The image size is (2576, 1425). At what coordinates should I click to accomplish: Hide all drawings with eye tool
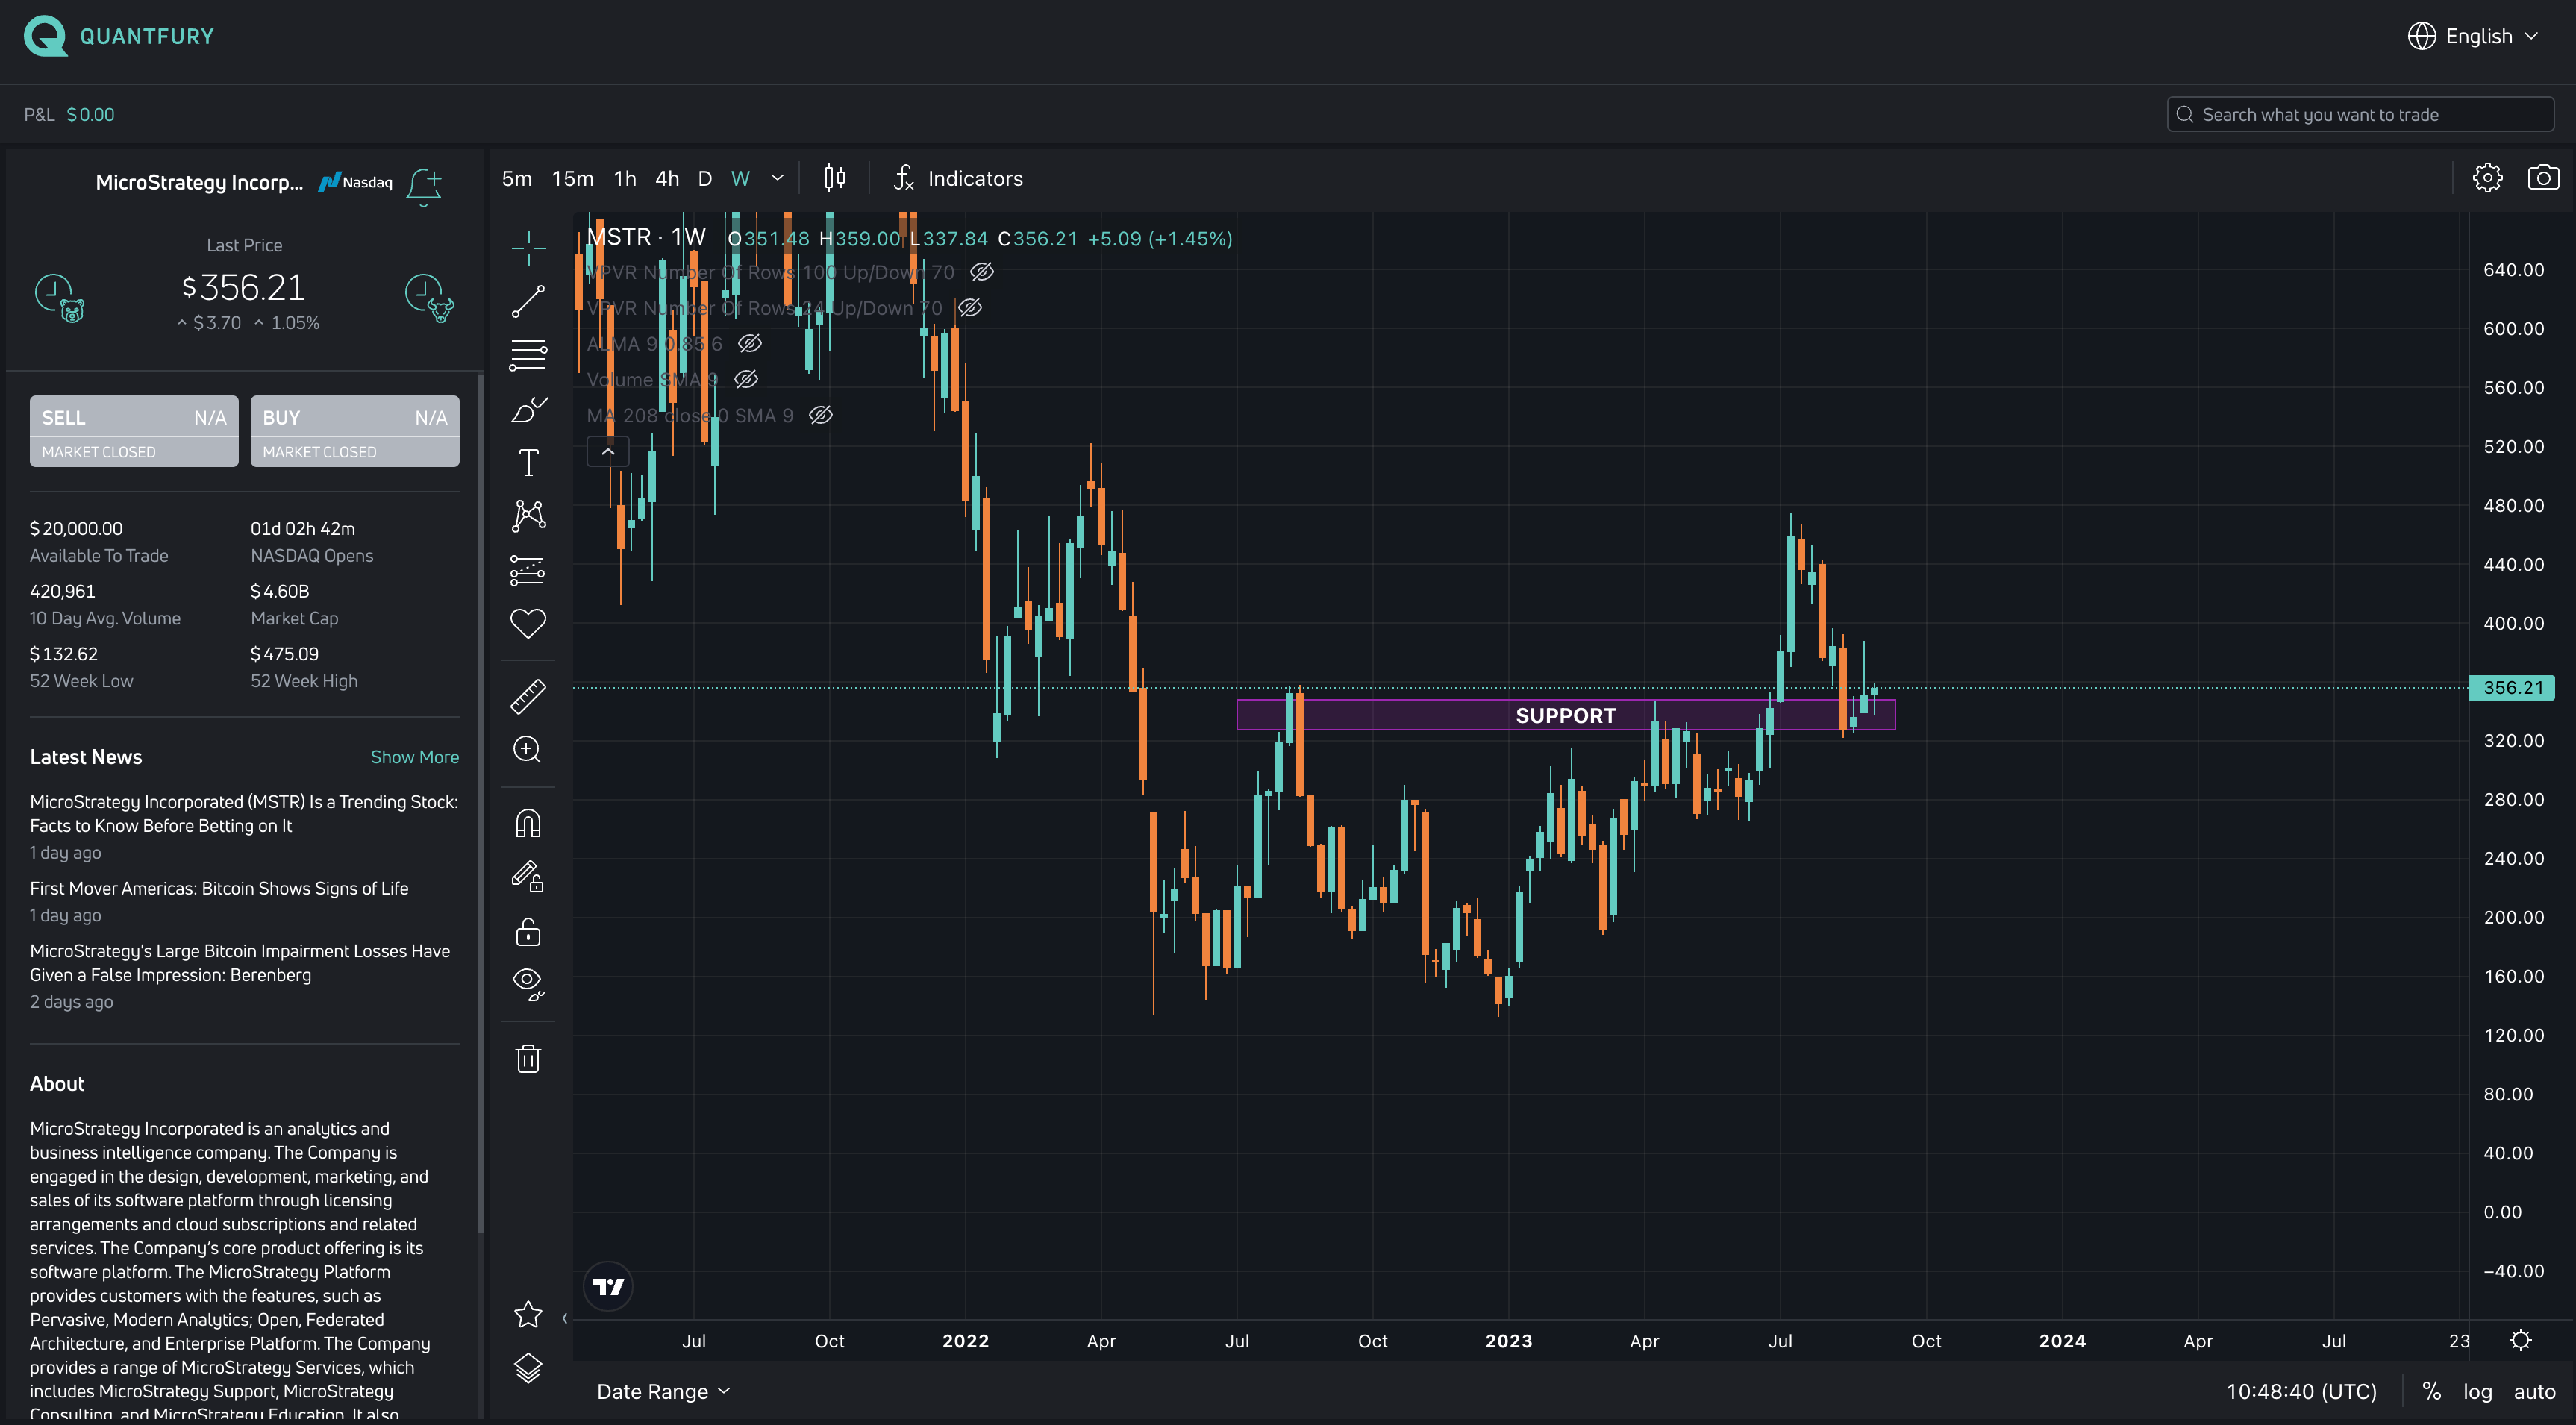528,984
